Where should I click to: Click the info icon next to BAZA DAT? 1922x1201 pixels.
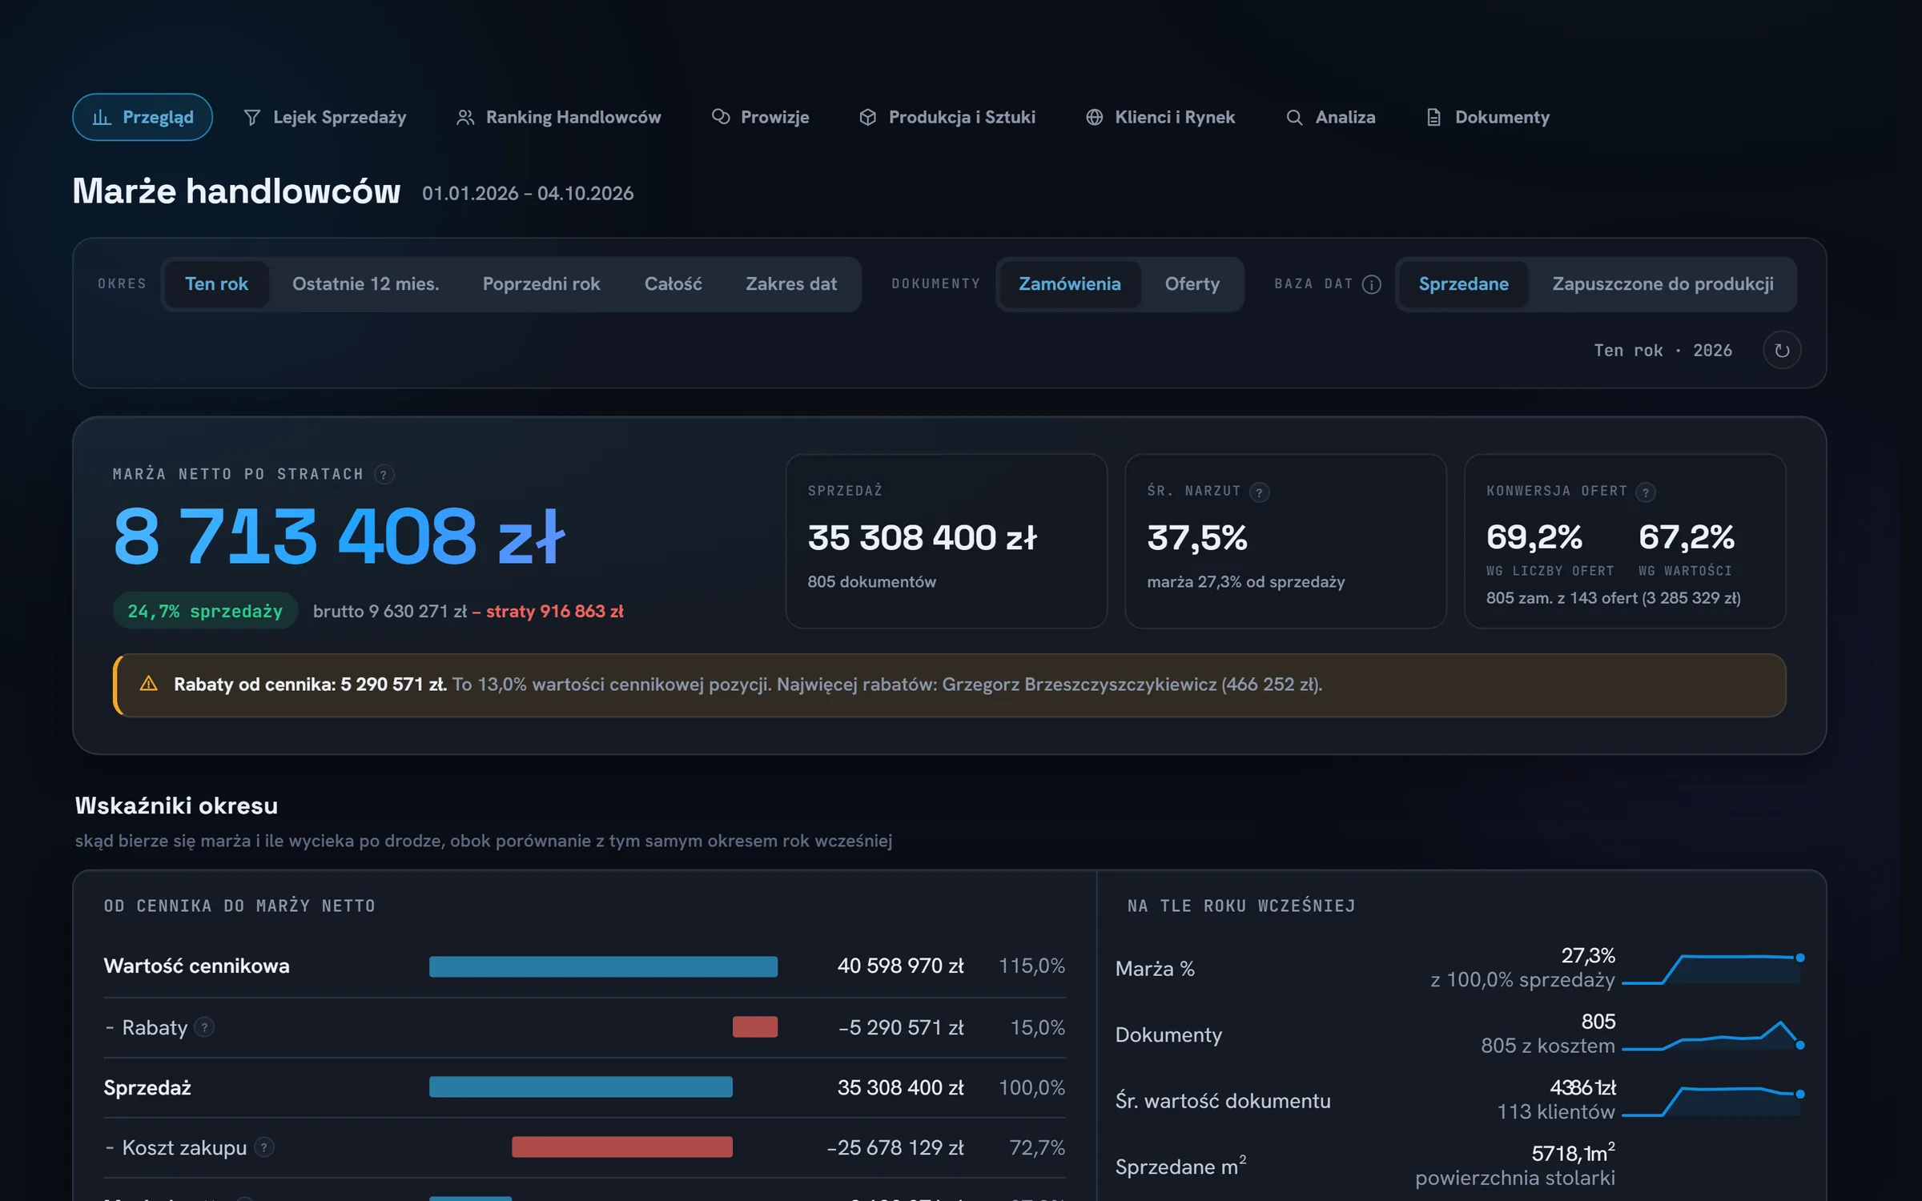(1372, 284)
